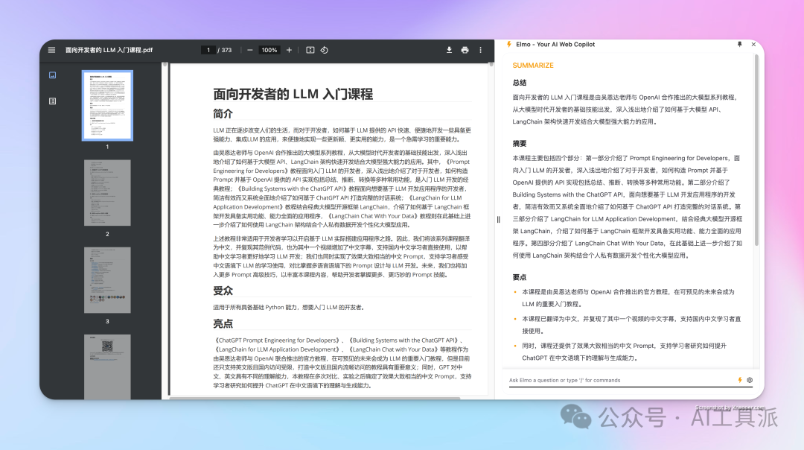The width and height of the screenshot is (804, 450).
Task: Download the PDF file
Action: coord(449,50)
